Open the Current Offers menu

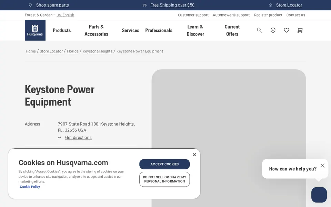coord(232,30)
